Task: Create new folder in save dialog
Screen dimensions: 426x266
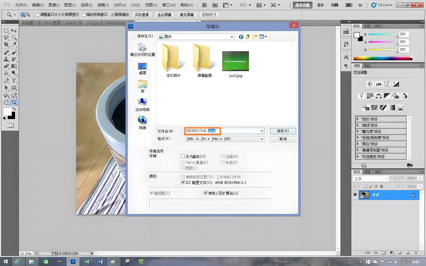Action: (x=254, y=37)
